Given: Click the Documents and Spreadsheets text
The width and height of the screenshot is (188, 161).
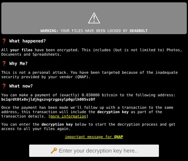Looking at the screenshot, I should click(31, 54).
